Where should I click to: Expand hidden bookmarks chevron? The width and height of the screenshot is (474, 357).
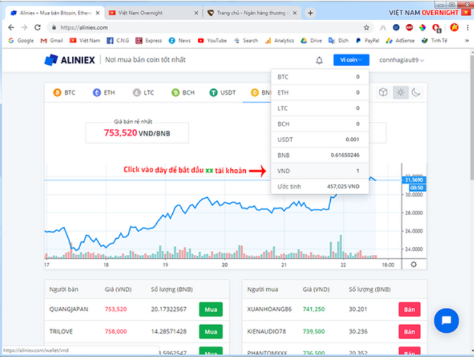tap(467, 40)
